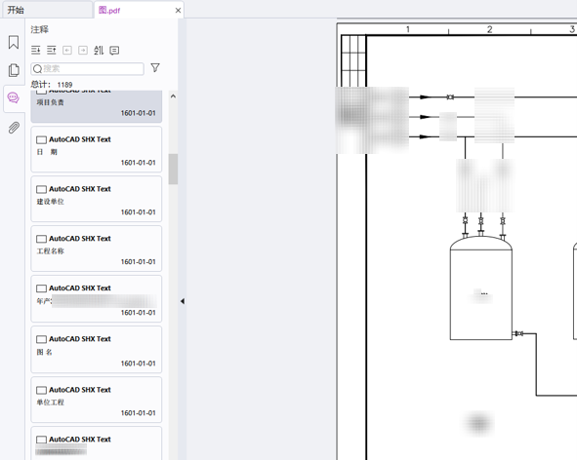Click the 总计: 1189 comment count
The width and height of the screenshot is (577, 460).
52,85
